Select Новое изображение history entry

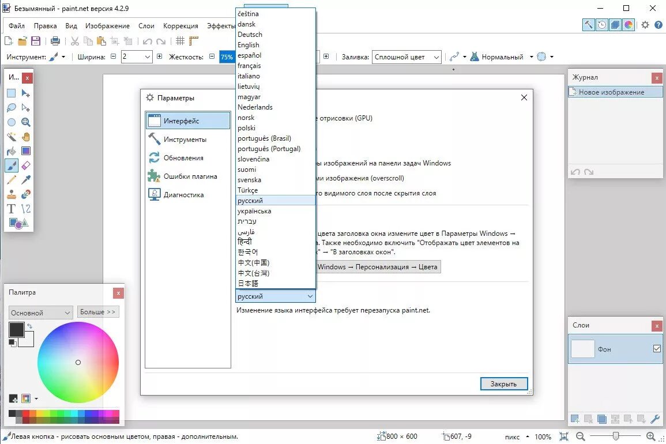[x=615, y=92]
